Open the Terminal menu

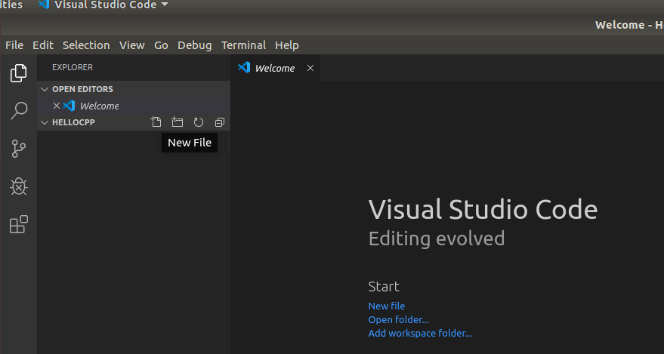243,45
